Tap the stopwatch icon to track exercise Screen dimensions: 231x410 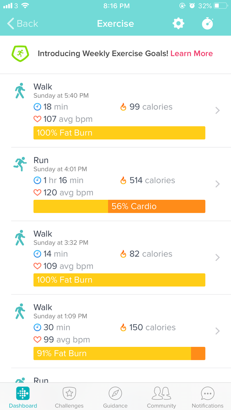pos(208,23)
